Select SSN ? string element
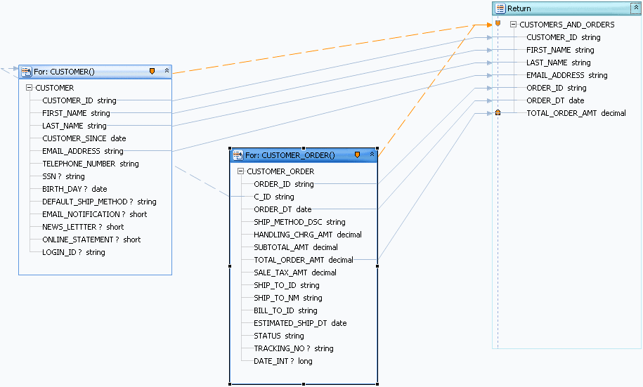 pyautogui.click(x=63, y=177)
